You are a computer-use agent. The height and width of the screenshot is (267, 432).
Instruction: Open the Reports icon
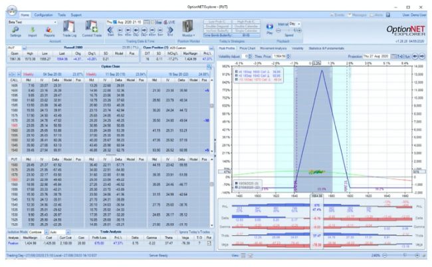pyautogui.click(x=50, y=31)
